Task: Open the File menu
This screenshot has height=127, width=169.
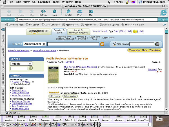Action: (x=11, y=2)
